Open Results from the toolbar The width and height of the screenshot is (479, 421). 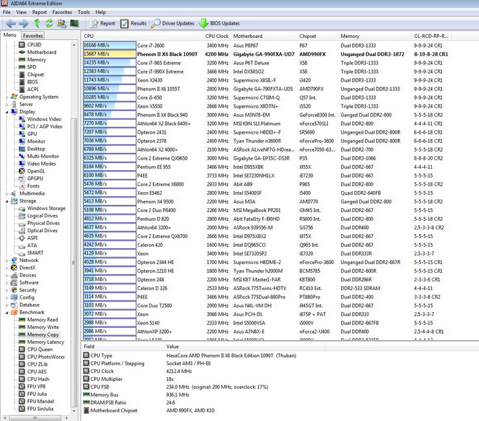[x=133, y=23]
